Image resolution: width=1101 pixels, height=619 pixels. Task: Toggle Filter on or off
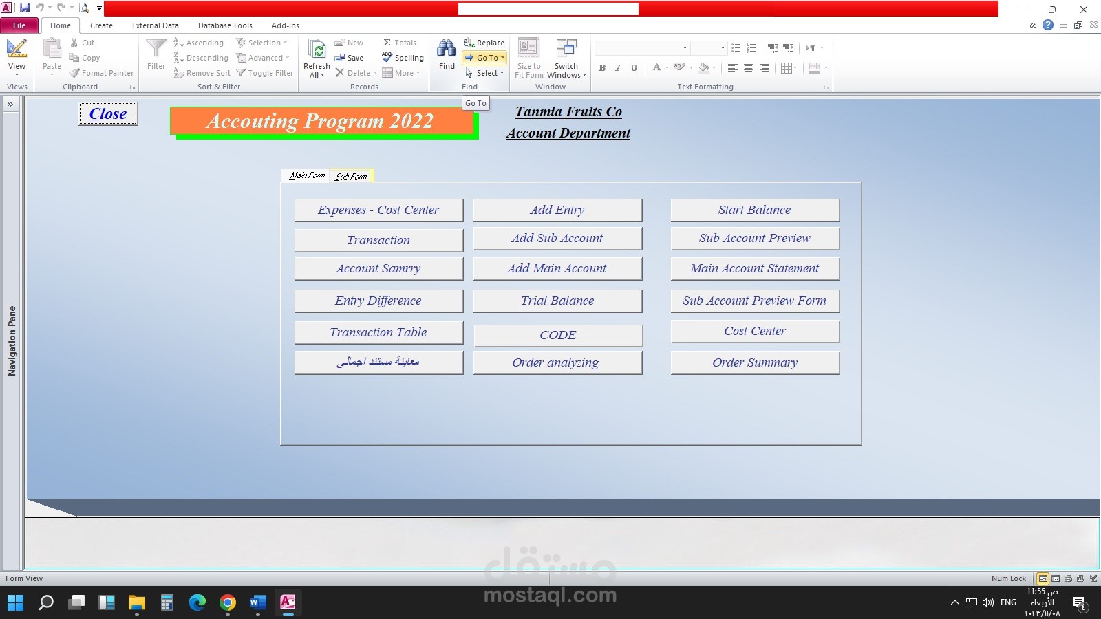[x=265, y=73]
